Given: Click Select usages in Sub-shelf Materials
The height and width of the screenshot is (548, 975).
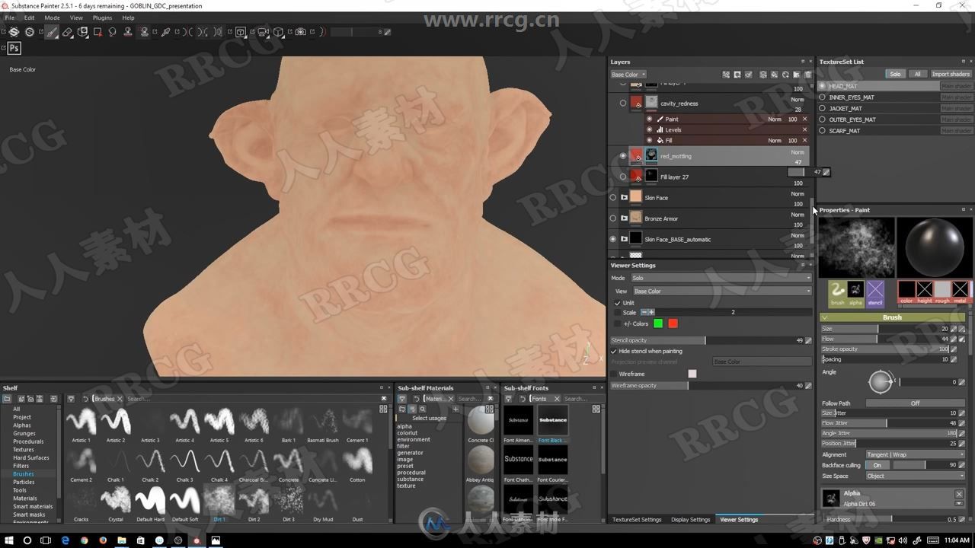Looking at the screenshot, I should 429,418.
